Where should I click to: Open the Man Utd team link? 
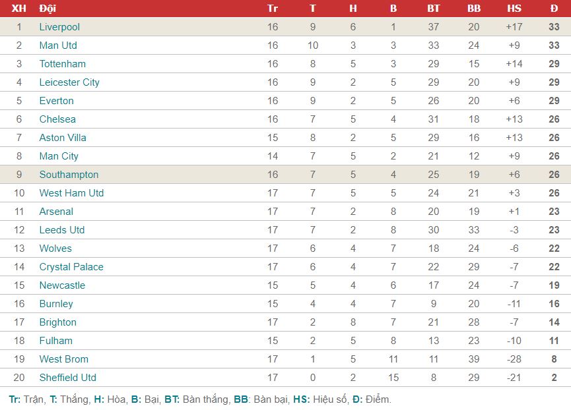click(58, 45)
